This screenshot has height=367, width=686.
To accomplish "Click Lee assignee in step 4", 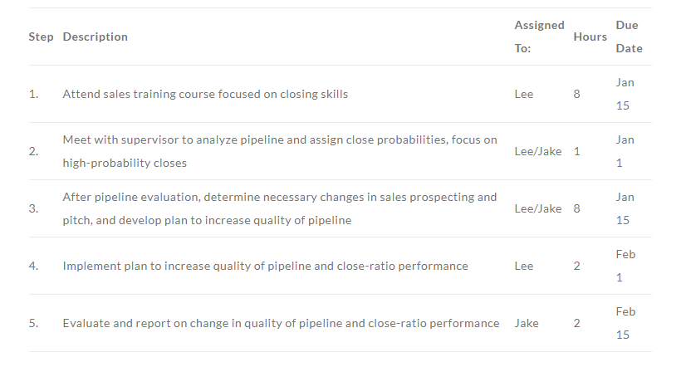I will (524, 266).
